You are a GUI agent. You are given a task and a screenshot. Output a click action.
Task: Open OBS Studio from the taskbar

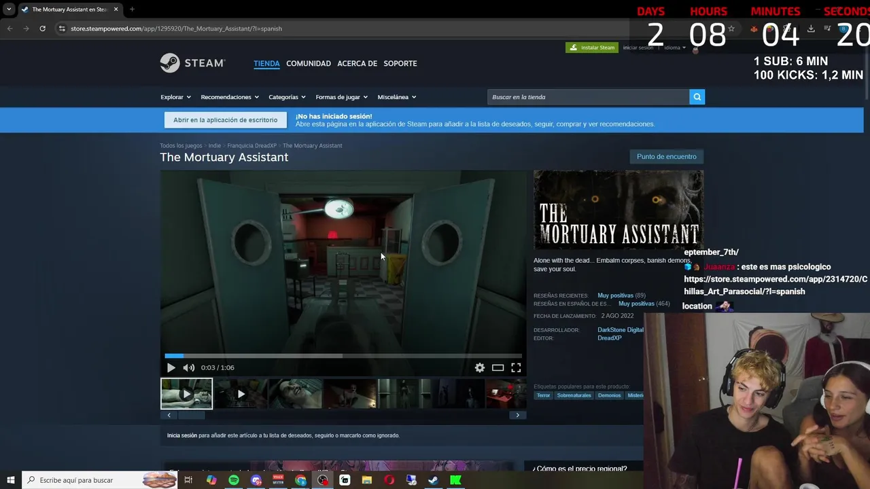click(323, 480)
